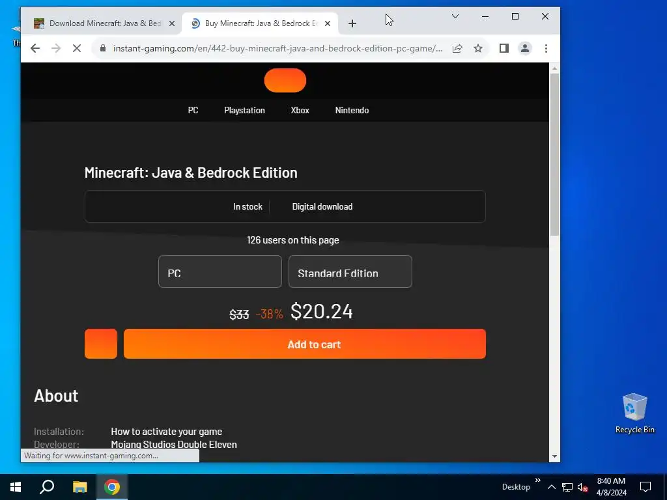Show hidden system tray icons
The width and height of the screenshot is (667, 500).
click(551, 487)
